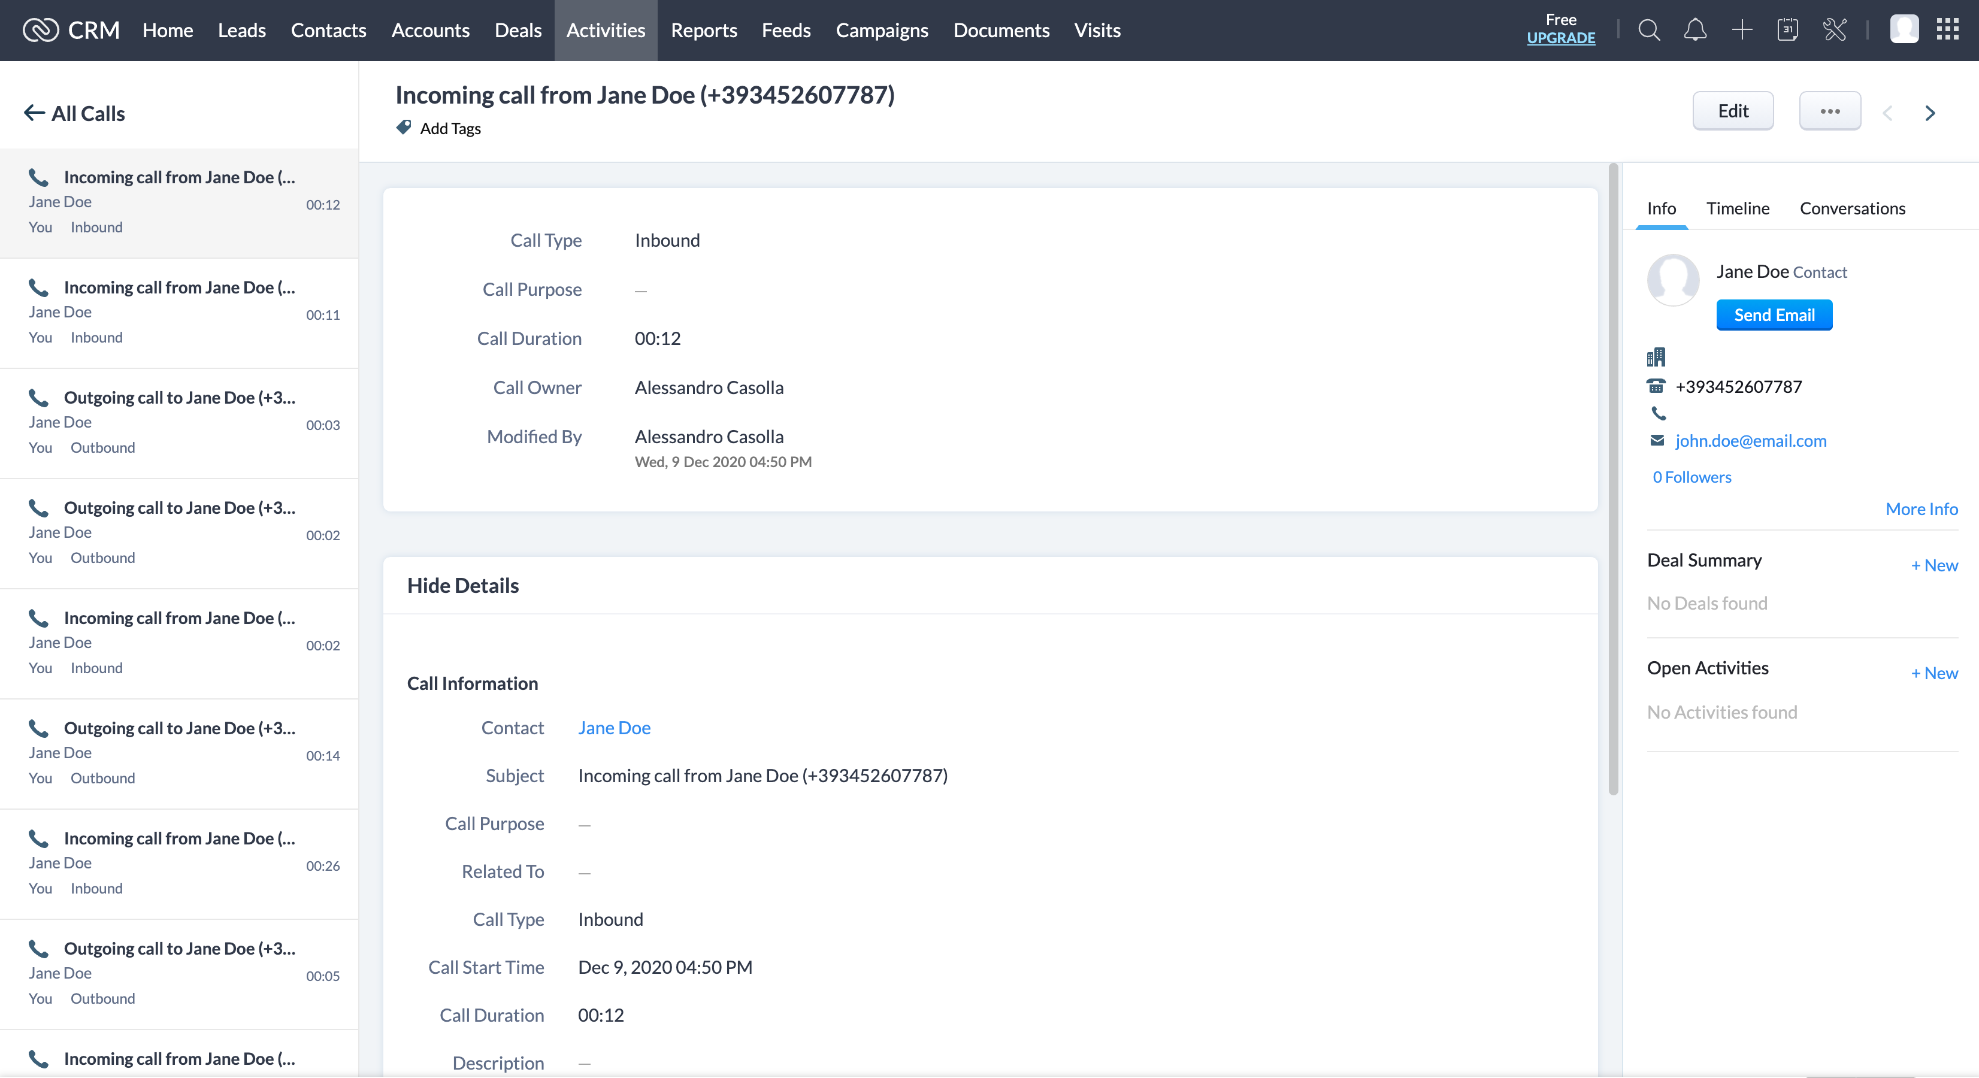Open the setup tools icon
This screenshot has height=1078, width=1979.
coord(1835,30)
